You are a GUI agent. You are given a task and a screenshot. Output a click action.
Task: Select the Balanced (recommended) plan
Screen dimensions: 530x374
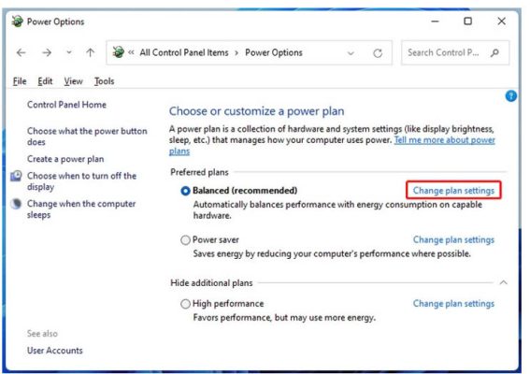point(185,191)
